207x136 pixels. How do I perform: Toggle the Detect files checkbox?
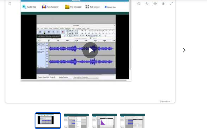click(106, 7)
